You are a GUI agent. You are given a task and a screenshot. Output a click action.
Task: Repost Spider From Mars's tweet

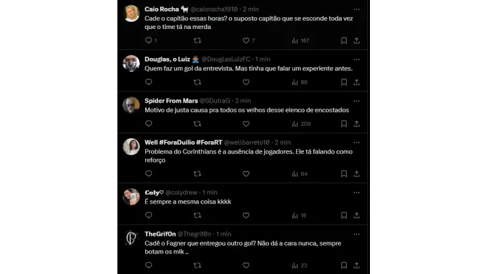[197, 124]
